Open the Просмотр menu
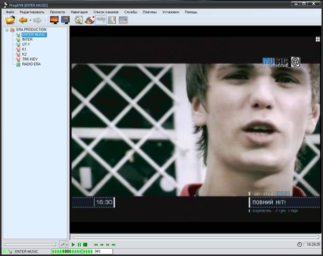This screenshot has width=323, height=256. 58,12
